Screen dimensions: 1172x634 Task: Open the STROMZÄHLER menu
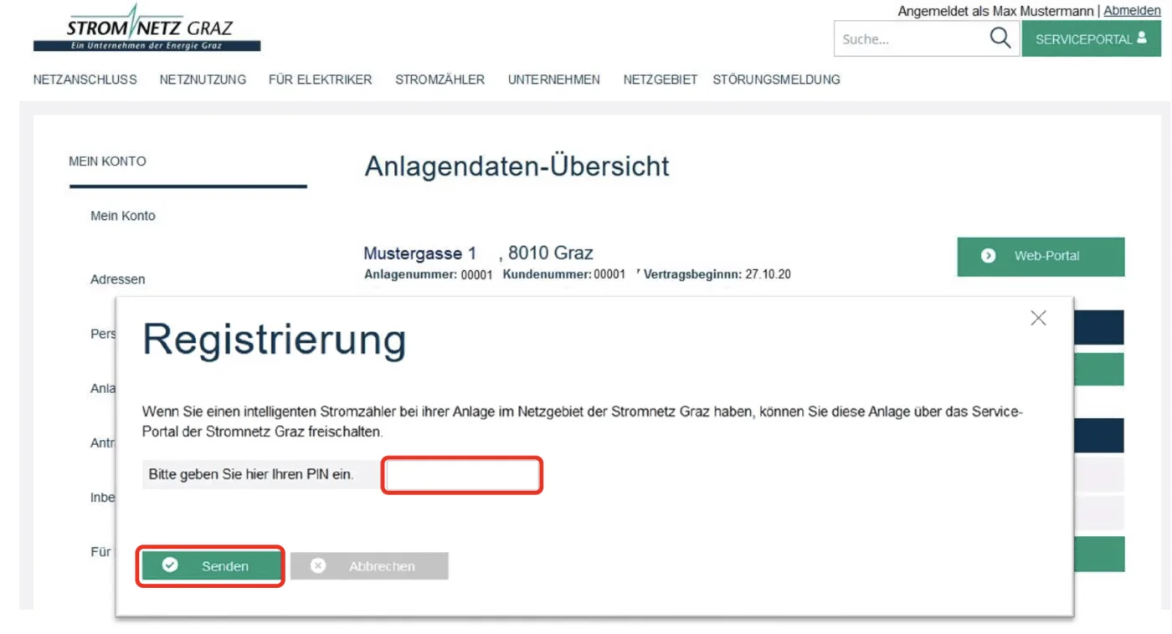[x=439, y=79]
